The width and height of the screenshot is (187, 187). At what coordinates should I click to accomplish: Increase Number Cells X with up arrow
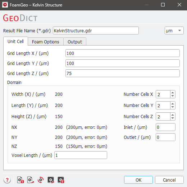[x=173, y=93]
